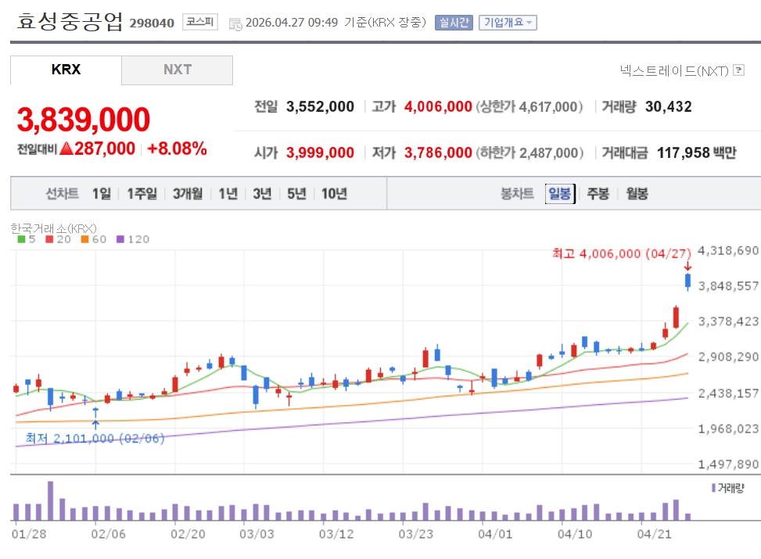This screenshot has width=761, height=559.
Task: Click the 1주일 line chart link
Action: [142, 194]
